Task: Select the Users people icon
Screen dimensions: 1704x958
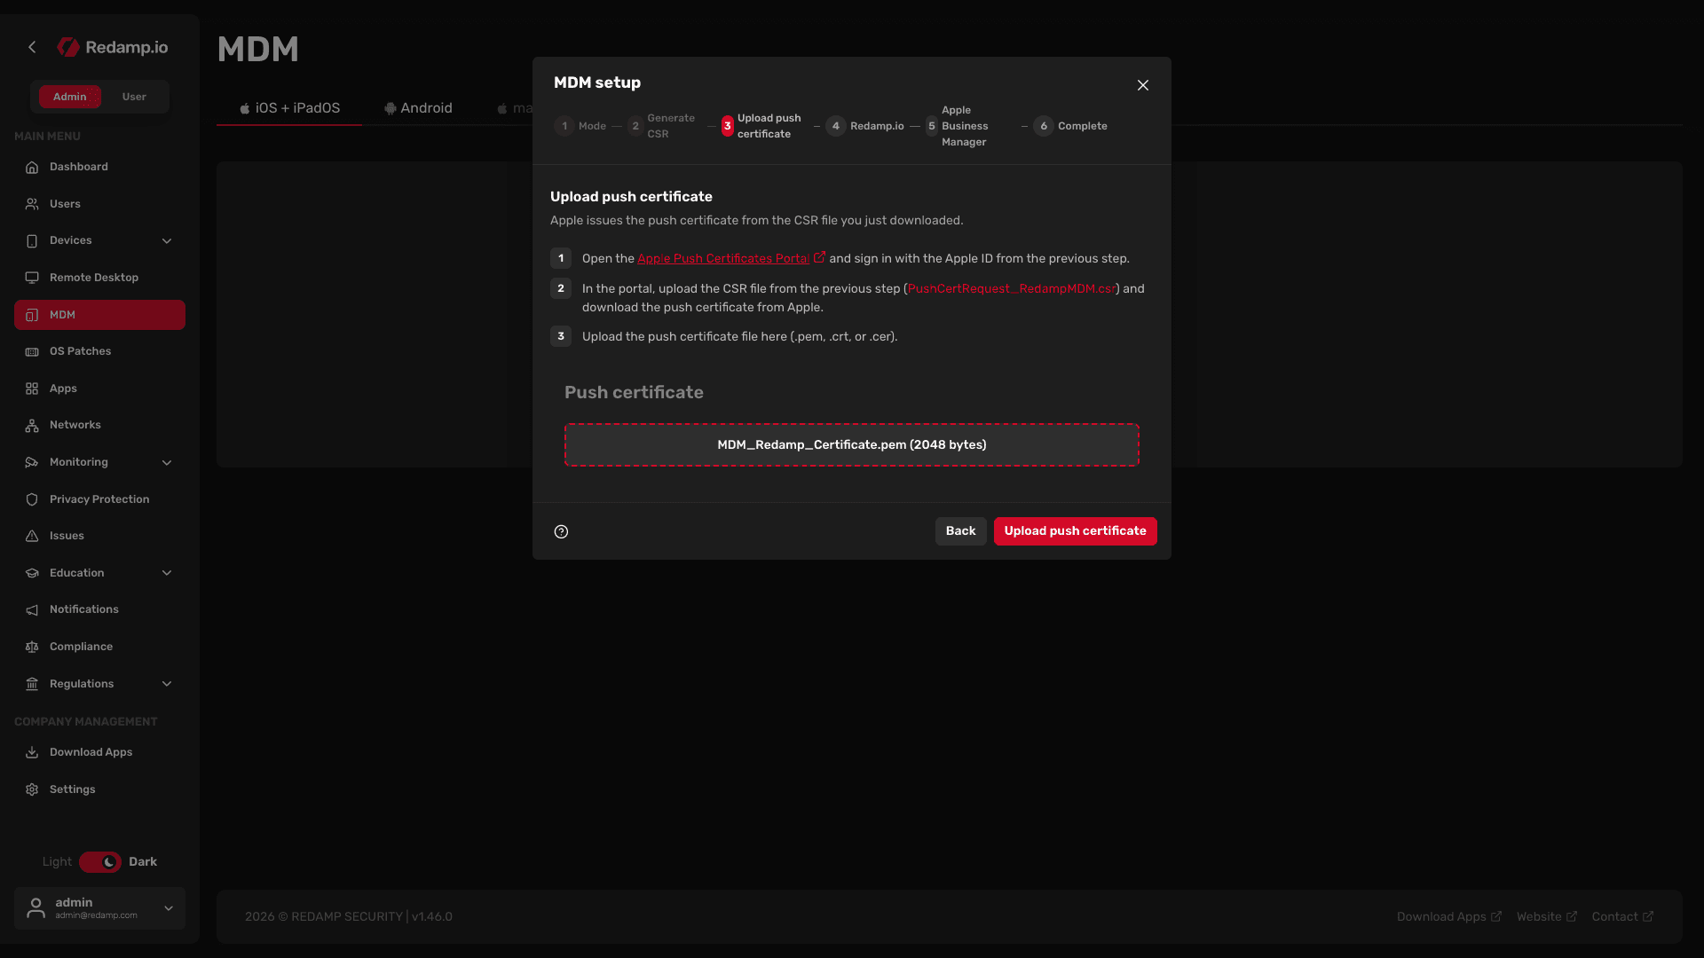Action: coord(32,204)
